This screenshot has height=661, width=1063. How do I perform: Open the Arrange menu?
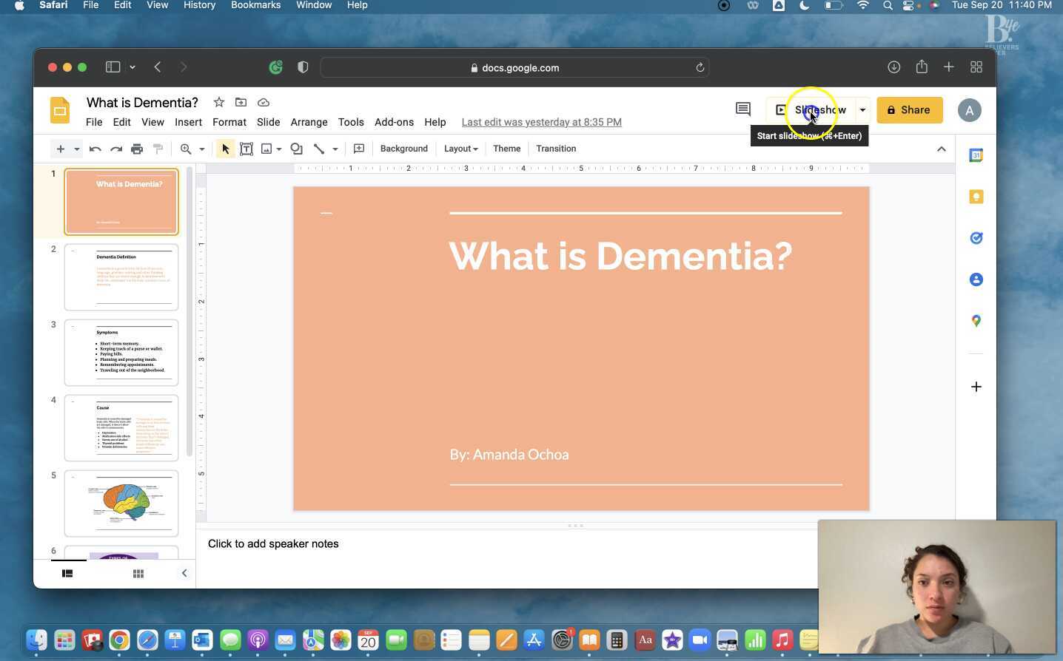[309, 122]
